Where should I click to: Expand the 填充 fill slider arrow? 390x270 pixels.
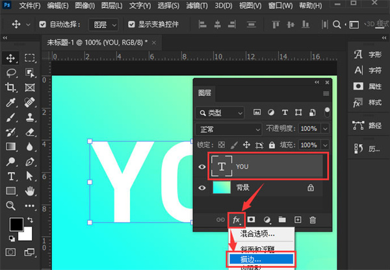coord(325,145)
